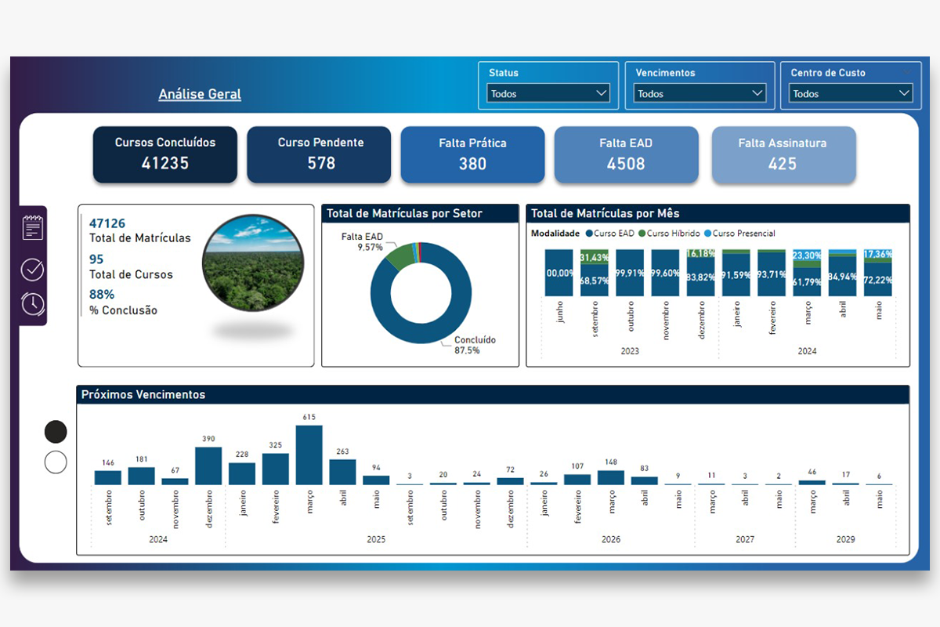Select the Cursos Concluídos card
Image resolution: width=940 pixels, height=627 pixels.
click(x=165, y=154)
